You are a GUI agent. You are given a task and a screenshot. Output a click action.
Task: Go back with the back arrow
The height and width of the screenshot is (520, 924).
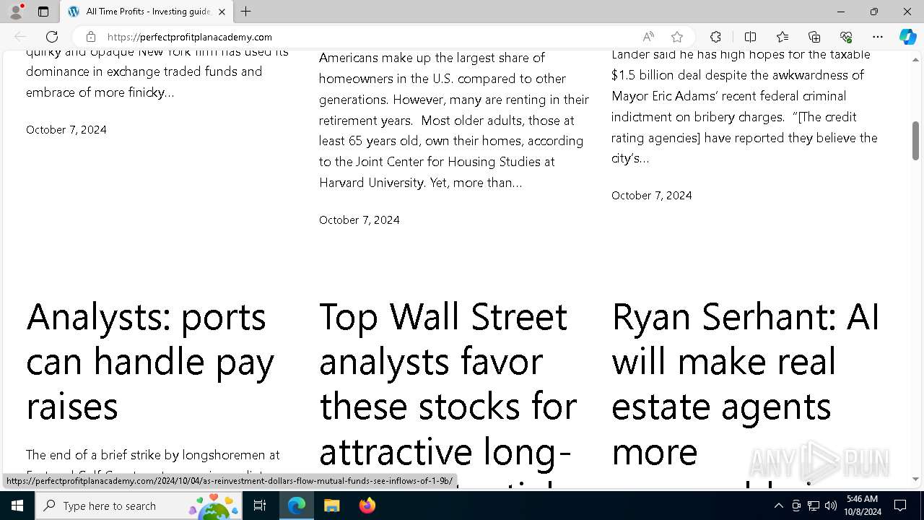[20, 37]
